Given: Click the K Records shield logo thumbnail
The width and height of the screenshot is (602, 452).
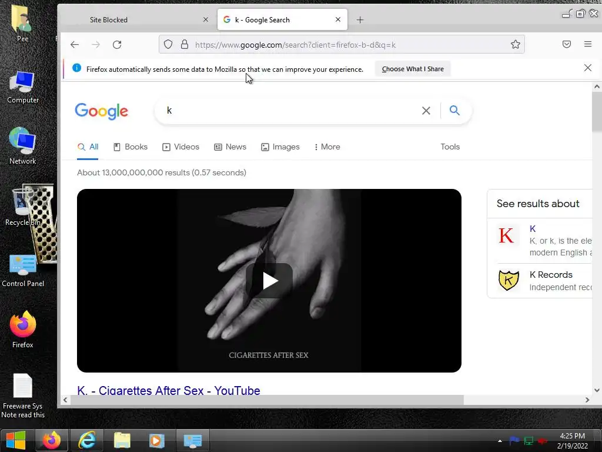Looking at the screenshot, I should click(x=509, y=280).
